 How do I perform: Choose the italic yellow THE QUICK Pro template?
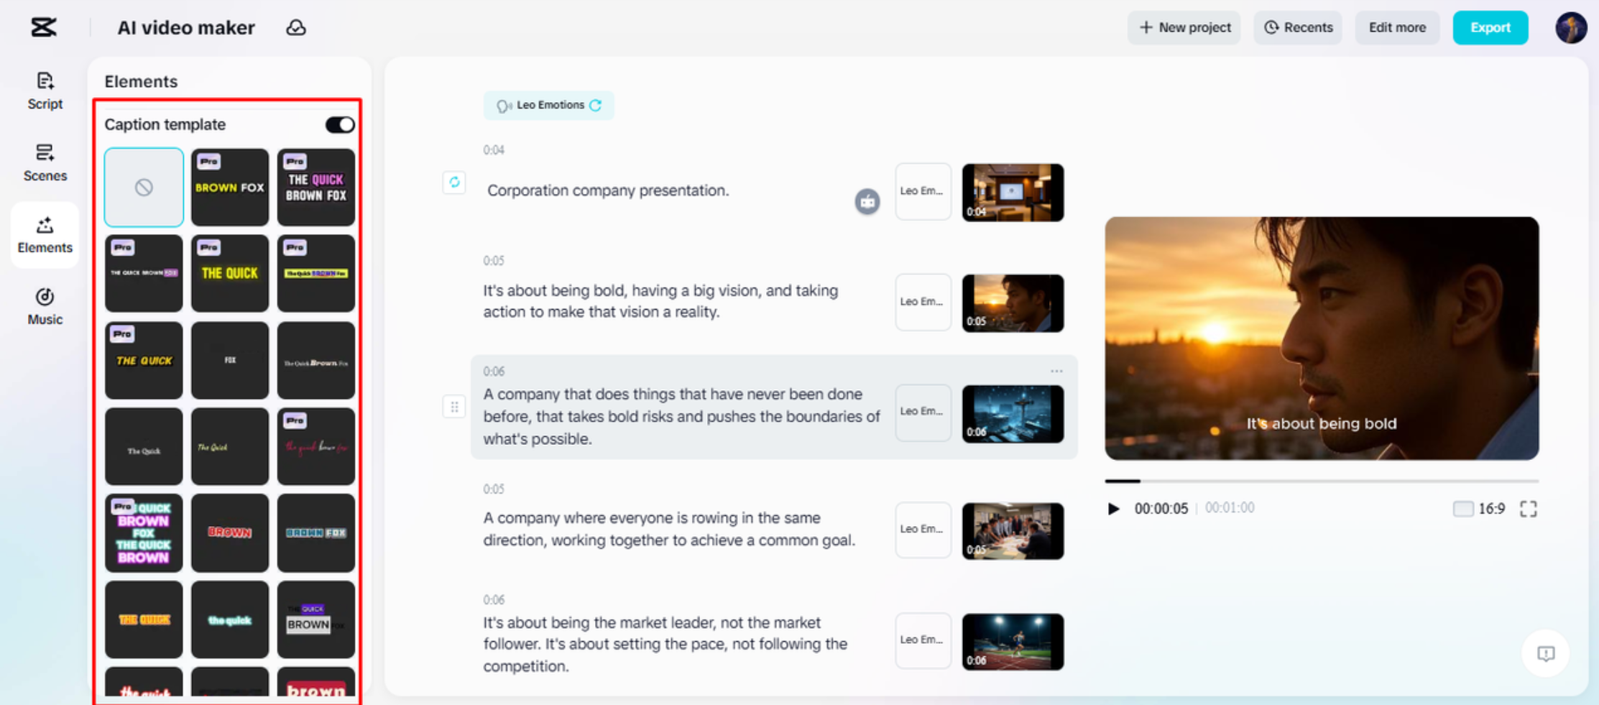[144, 360]
